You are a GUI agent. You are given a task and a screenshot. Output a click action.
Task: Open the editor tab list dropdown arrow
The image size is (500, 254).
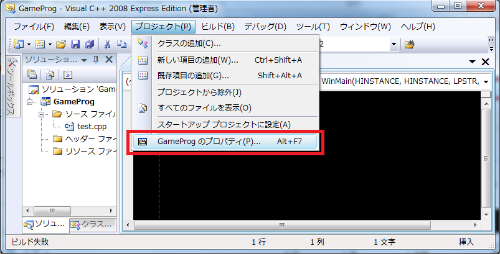[472, 61]
